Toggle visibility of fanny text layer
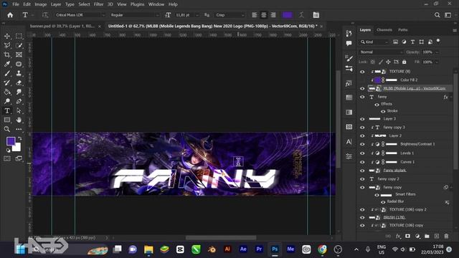 (362, 97)
